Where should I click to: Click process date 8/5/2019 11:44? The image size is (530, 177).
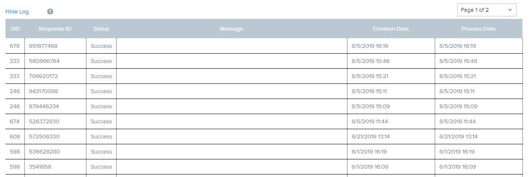coord(458,122)
